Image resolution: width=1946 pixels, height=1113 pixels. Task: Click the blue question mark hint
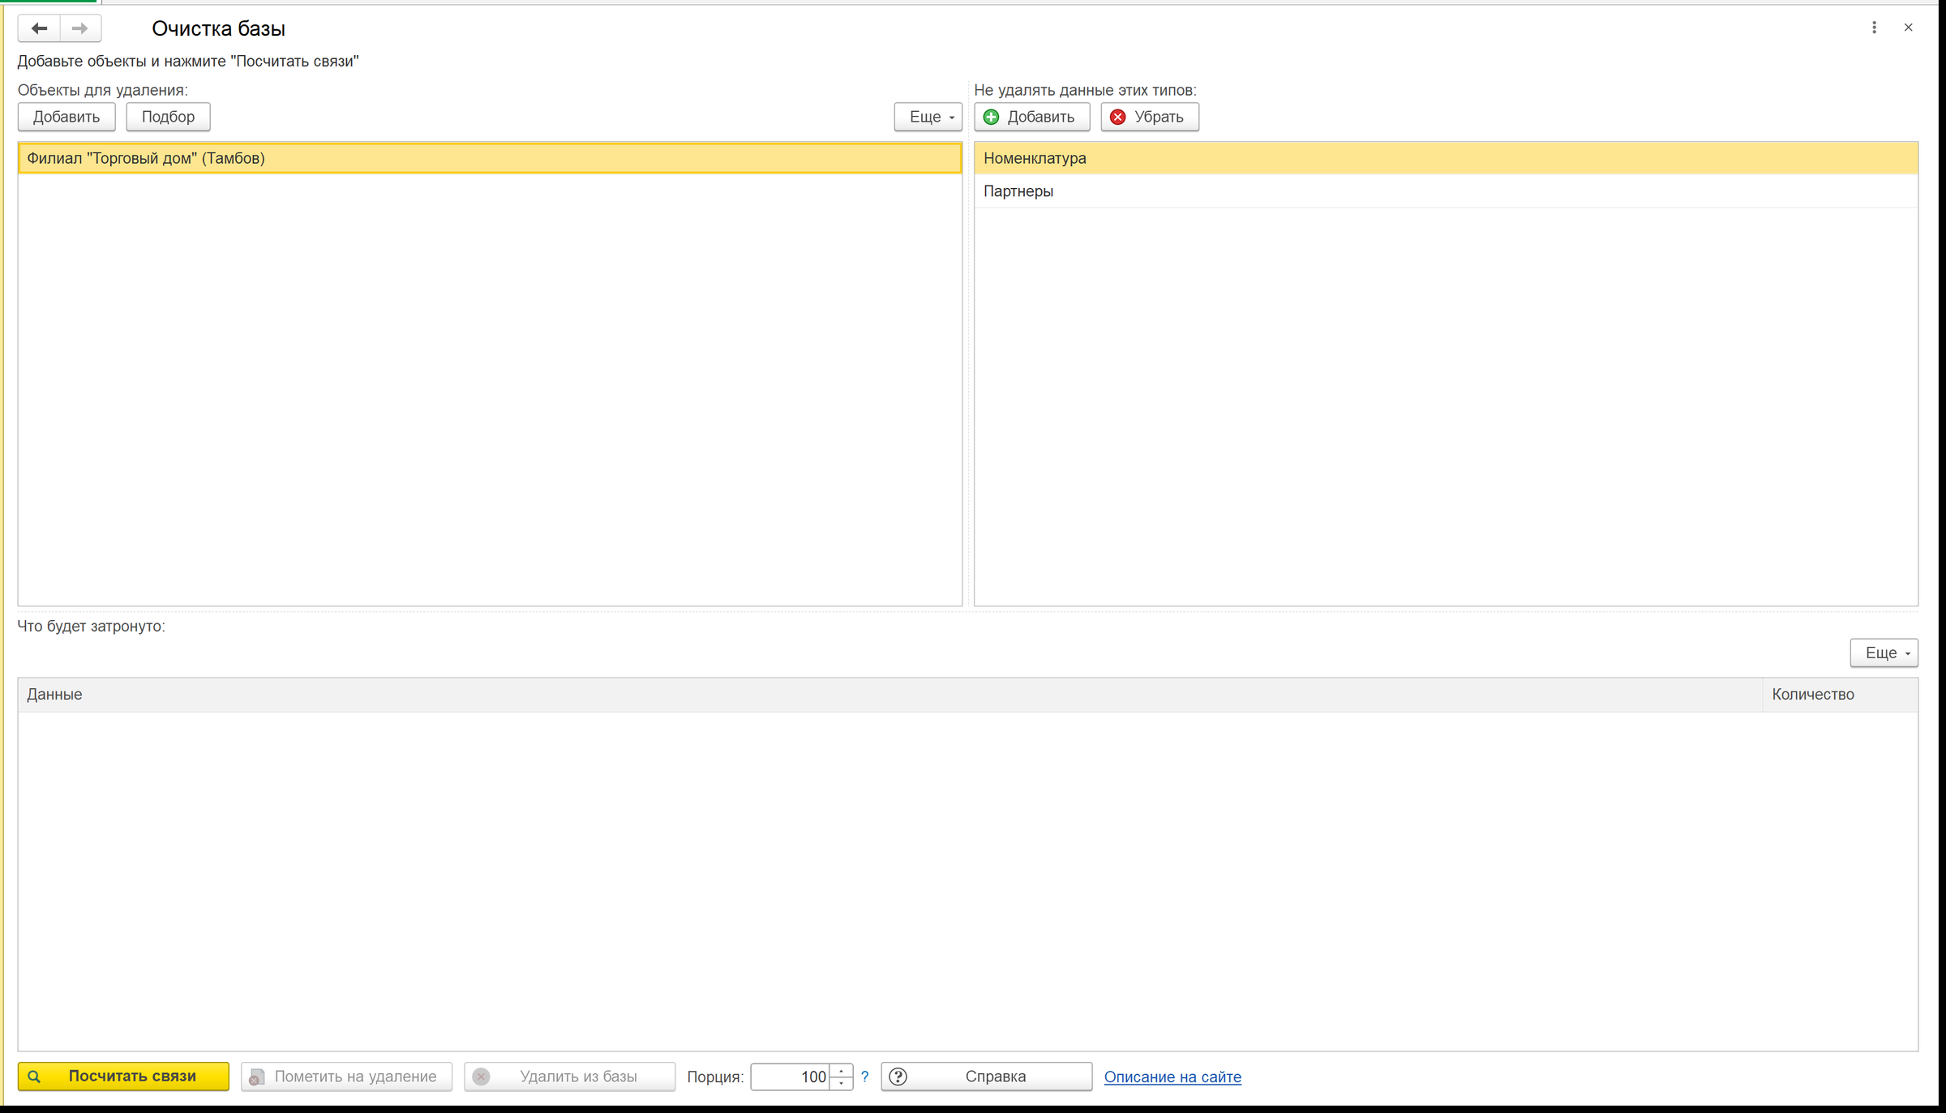(865, 1077)
